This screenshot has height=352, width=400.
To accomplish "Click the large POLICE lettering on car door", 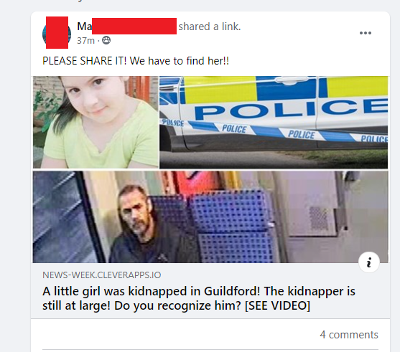I will coord(291,108).
